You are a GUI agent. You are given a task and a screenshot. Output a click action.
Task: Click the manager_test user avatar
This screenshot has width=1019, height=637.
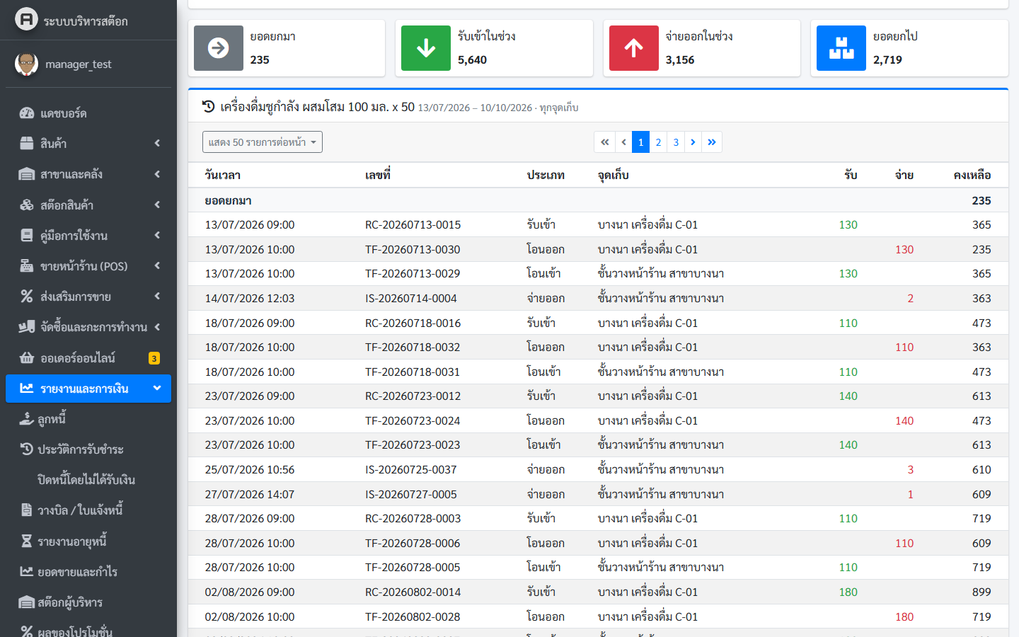27,64
